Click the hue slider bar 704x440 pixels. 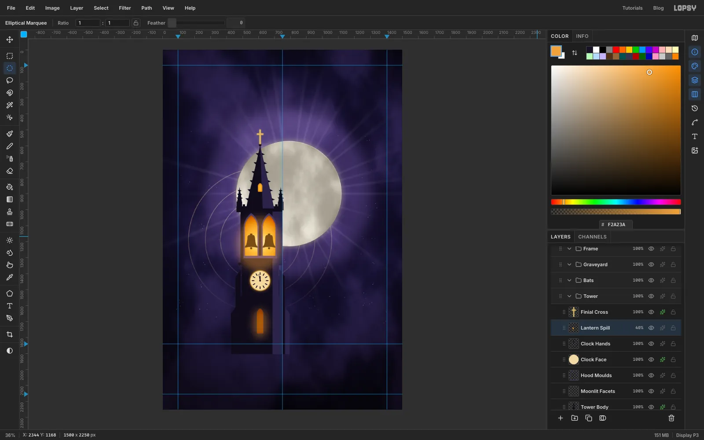pos(616,202)
